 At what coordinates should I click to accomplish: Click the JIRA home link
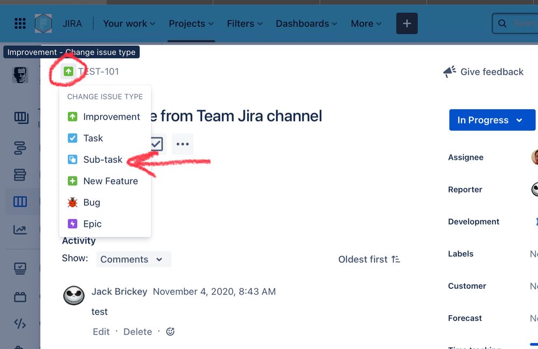point(72,24)
